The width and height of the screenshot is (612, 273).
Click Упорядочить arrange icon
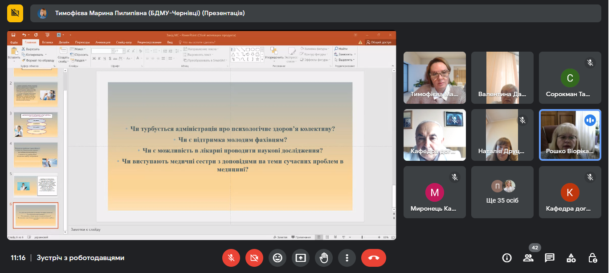point(274,51)
